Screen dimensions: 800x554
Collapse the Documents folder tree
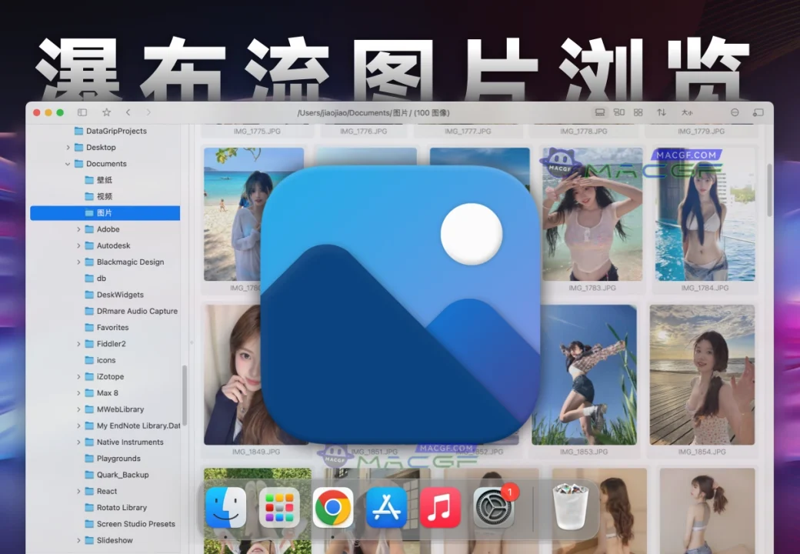pyautogui.click(x=67, y=163)
